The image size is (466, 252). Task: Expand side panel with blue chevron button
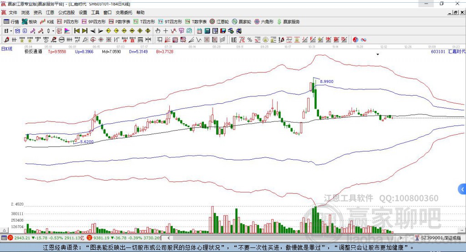tap(462, 189)
